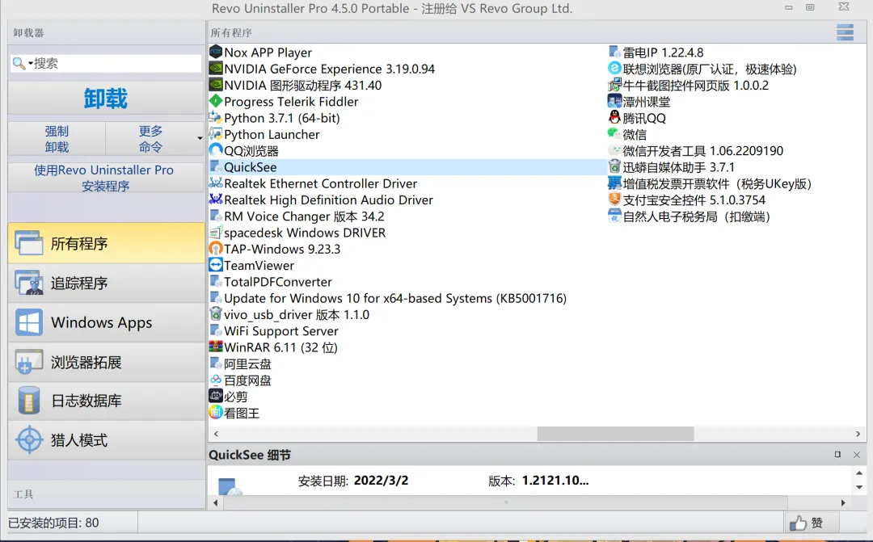Image resolution: width=873 pixels, height=542 pixels.
Task: Float the QuickSee 细节 panel
Action: point(837,455)
